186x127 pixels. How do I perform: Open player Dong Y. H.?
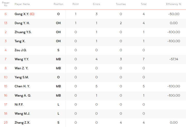(x=22, y=23)
